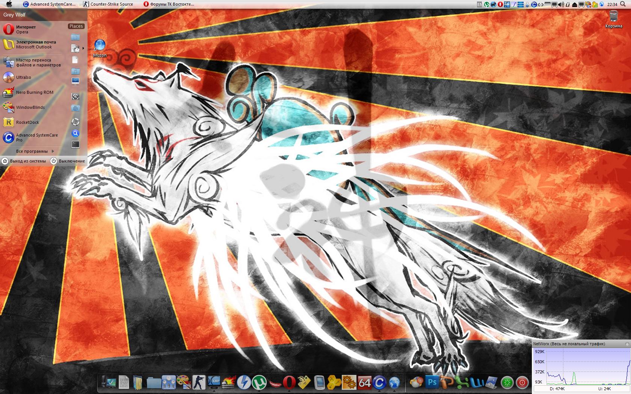Launch PowerPoint from the dock
The width and height of the screenshot is (631, 394).
447,382
